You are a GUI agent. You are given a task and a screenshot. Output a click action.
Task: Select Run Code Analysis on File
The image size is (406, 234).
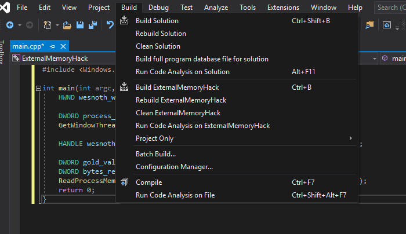(x=237, y=195)
